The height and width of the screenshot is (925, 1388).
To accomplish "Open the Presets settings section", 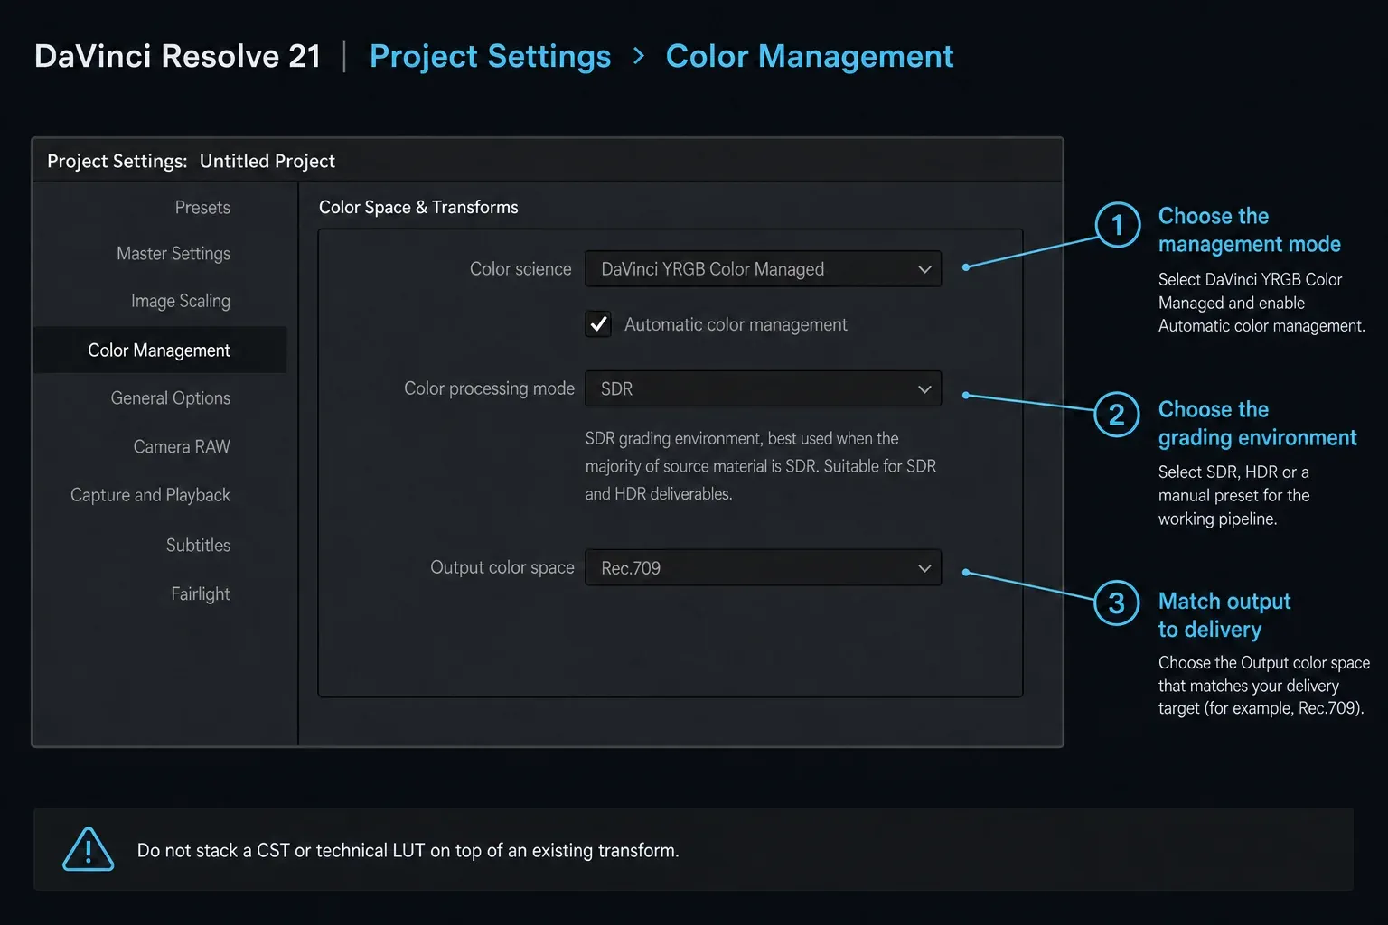I will click(x=202, y=207).
